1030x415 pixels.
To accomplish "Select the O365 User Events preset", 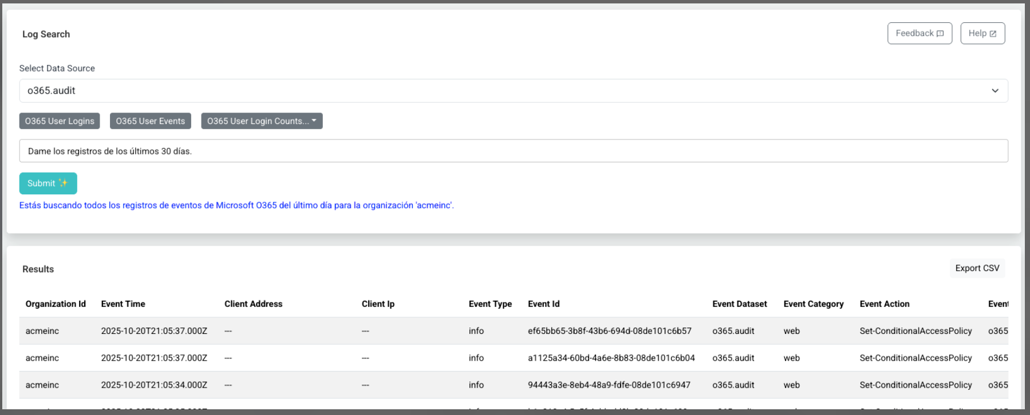I will (150, 121).
